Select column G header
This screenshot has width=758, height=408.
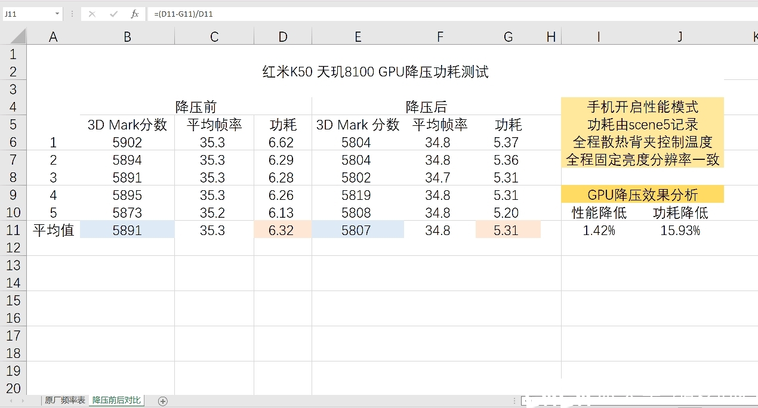coord(508,37)
